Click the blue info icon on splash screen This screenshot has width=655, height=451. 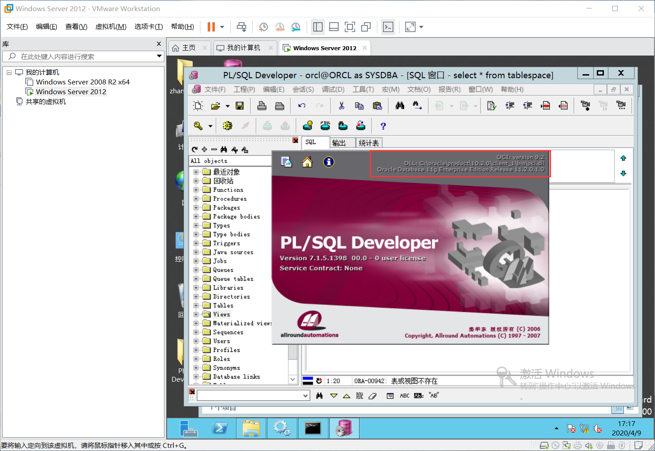coord(328,162)
